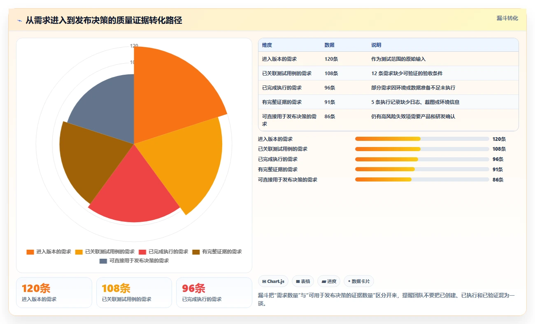Click table value 120条
The height and width of the screenshot is (324, 535).
point(331,59)
